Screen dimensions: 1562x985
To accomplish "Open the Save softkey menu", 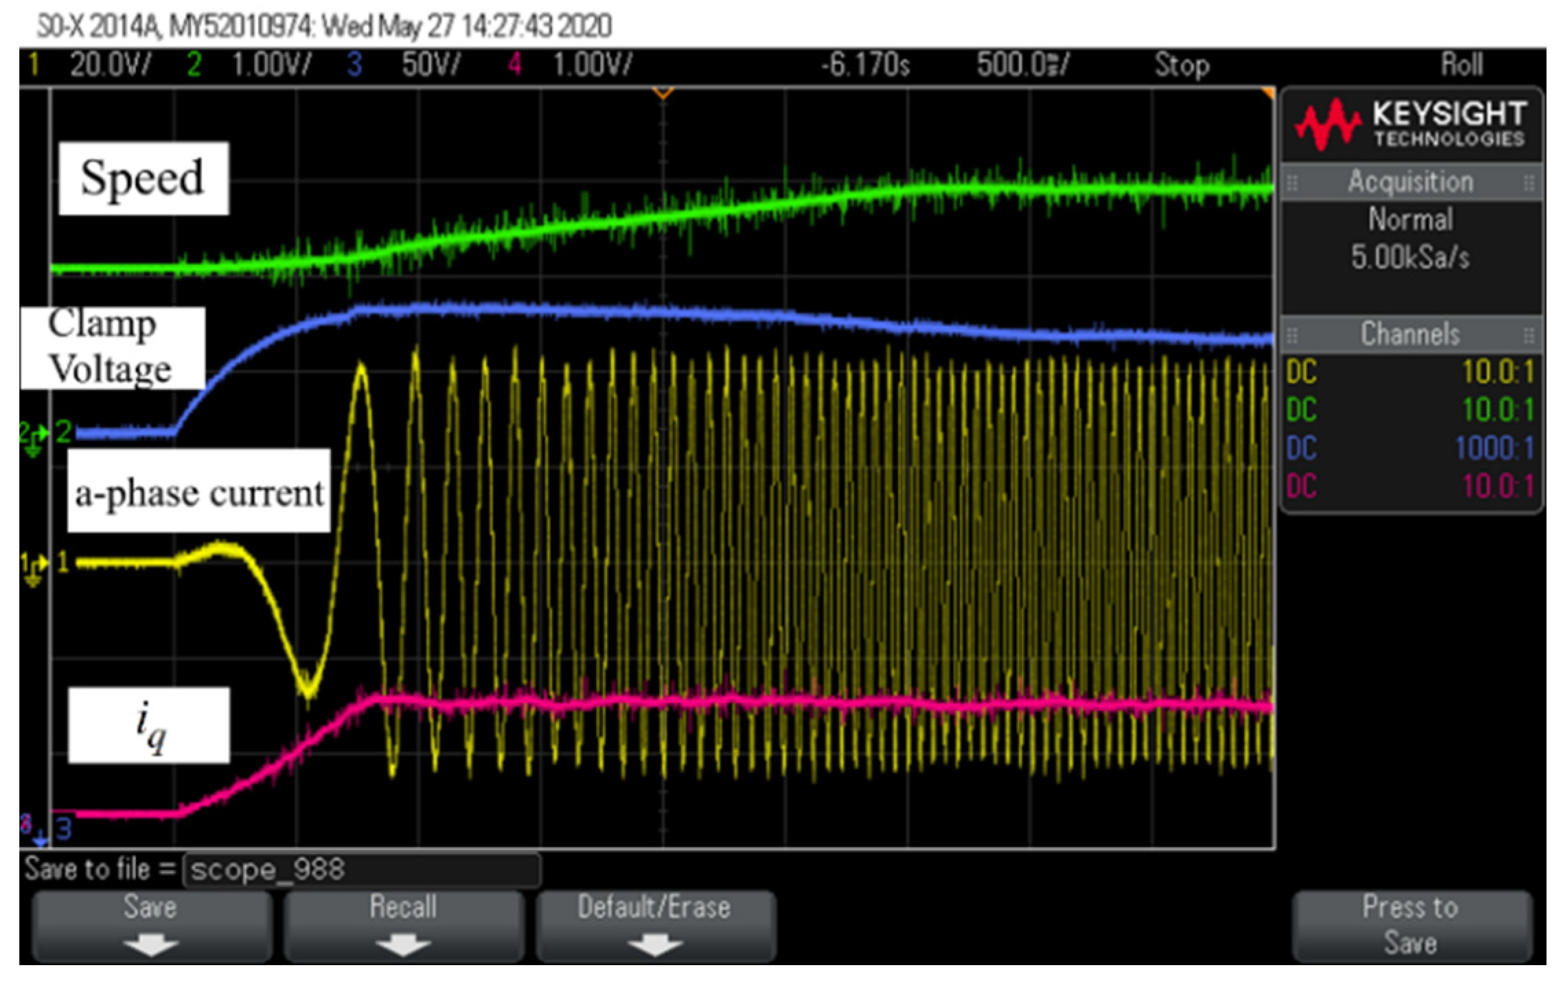I will click(x=151, y=925).
